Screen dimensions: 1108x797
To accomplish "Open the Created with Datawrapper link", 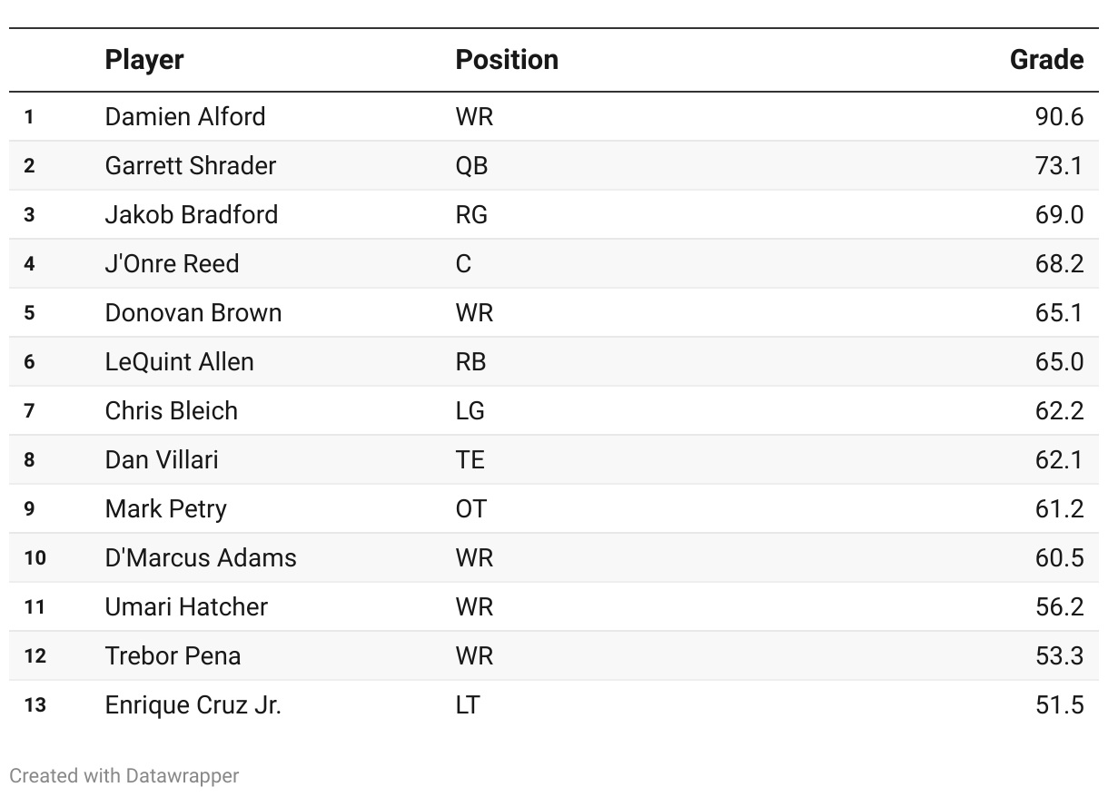I will [x=124, y=776].
